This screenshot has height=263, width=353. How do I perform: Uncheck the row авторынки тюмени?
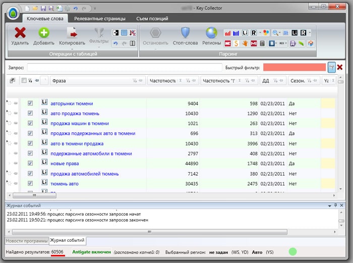coord(30,103)
